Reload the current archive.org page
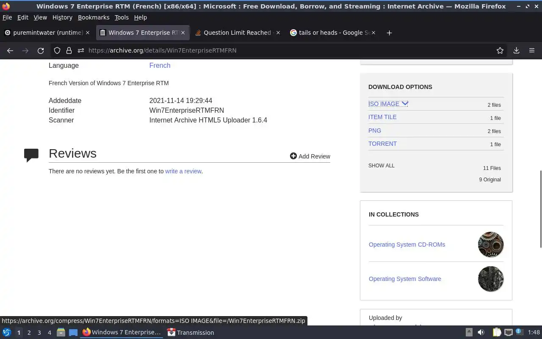 click(41, 50)
